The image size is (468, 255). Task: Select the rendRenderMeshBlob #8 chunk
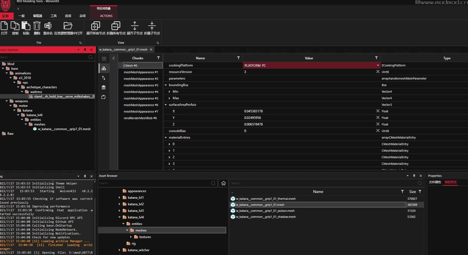(x=140, y=118)
